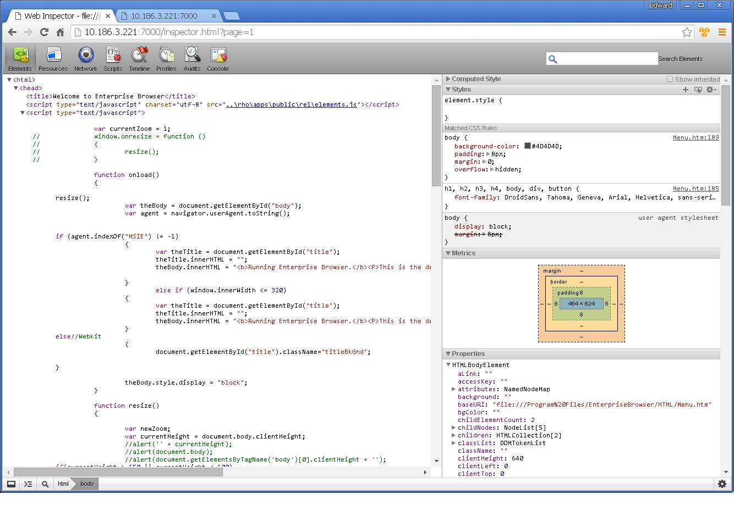This screenshot has width=734, height=505.
Task: Open the Scripts panel
Action: [x=113, y=59]
